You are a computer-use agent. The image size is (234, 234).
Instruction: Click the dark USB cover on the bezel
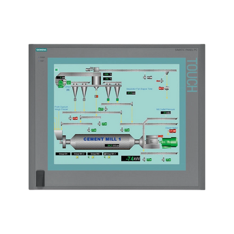point(40,178)
